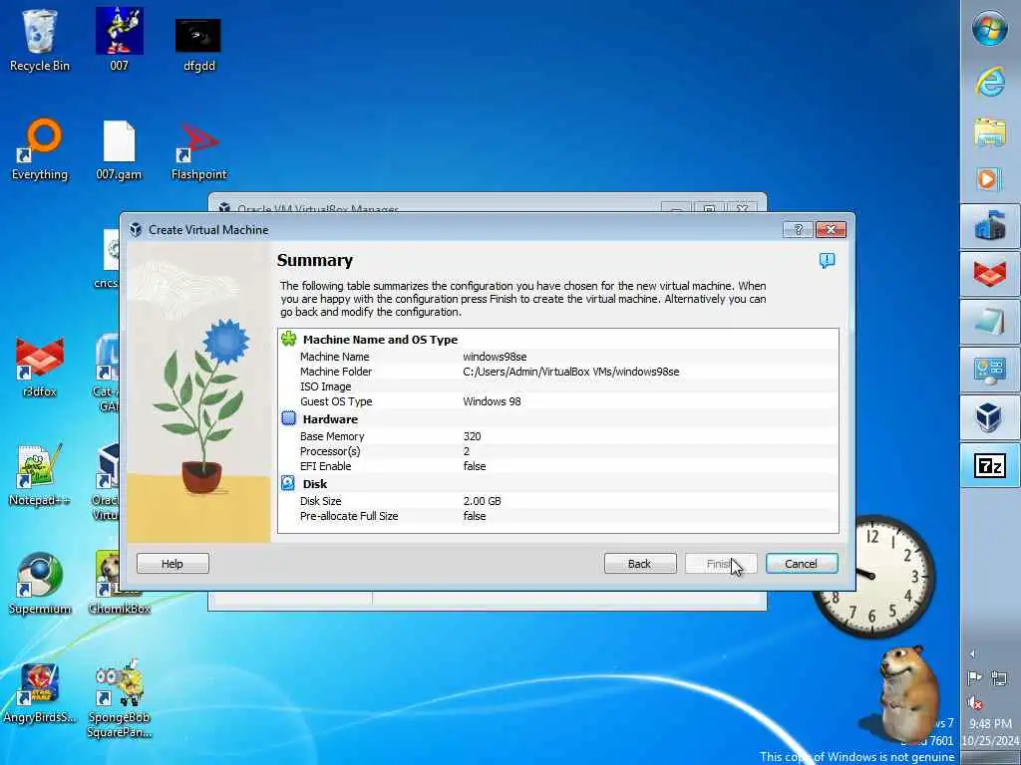Open the Windows Start orb
Image resolution: width=1021 pixels, height=765 pixels.
989,29
